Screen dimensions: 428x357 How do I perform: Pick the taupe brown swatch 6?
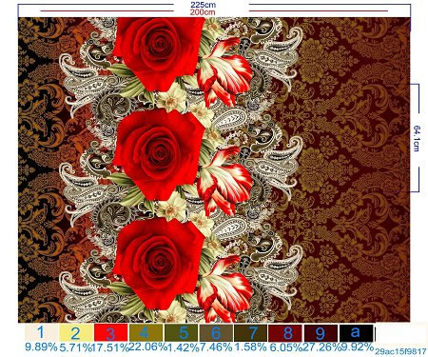click(x=216, y=332)
